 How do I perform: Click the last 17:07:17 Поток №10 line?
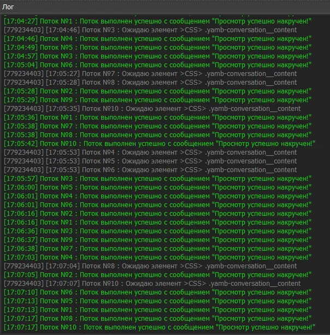[x=160, y=327]
